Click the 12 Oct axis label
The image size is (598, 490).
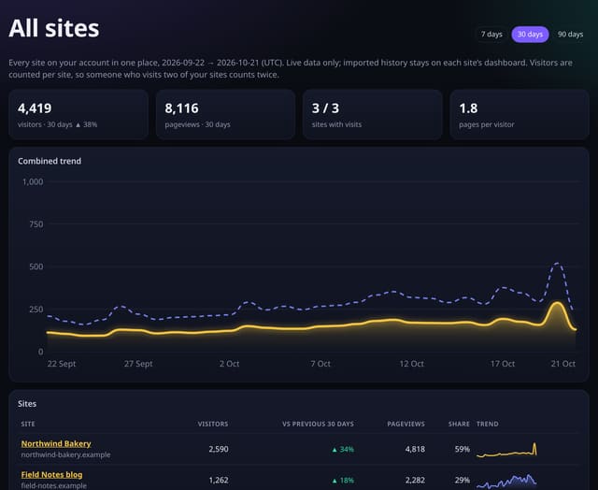point(411,364)
